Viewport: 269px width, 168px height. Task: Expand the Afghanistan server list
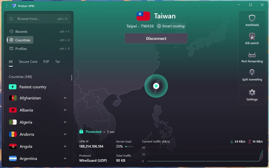click(65, 98)
